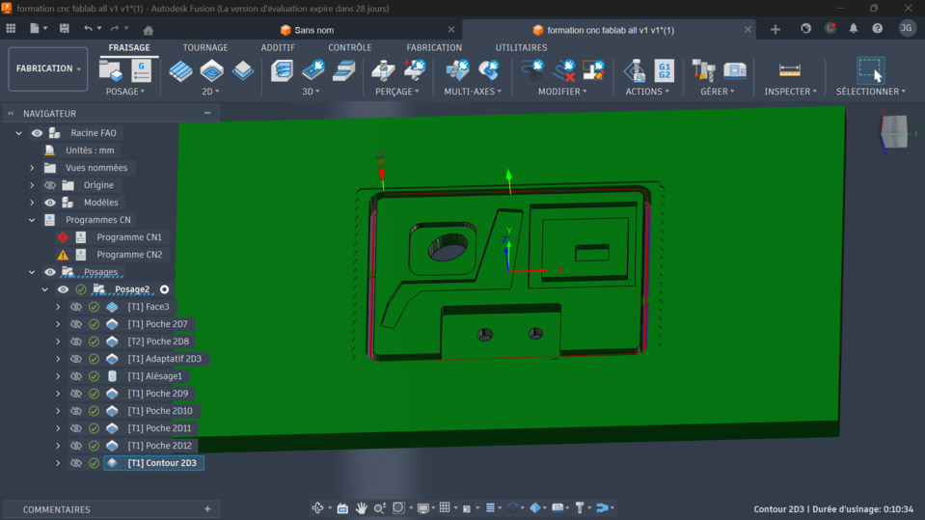Switch to the FRAISAGE tab
Viewport: 925px width, 520px height.
click(x=129, y=48)
